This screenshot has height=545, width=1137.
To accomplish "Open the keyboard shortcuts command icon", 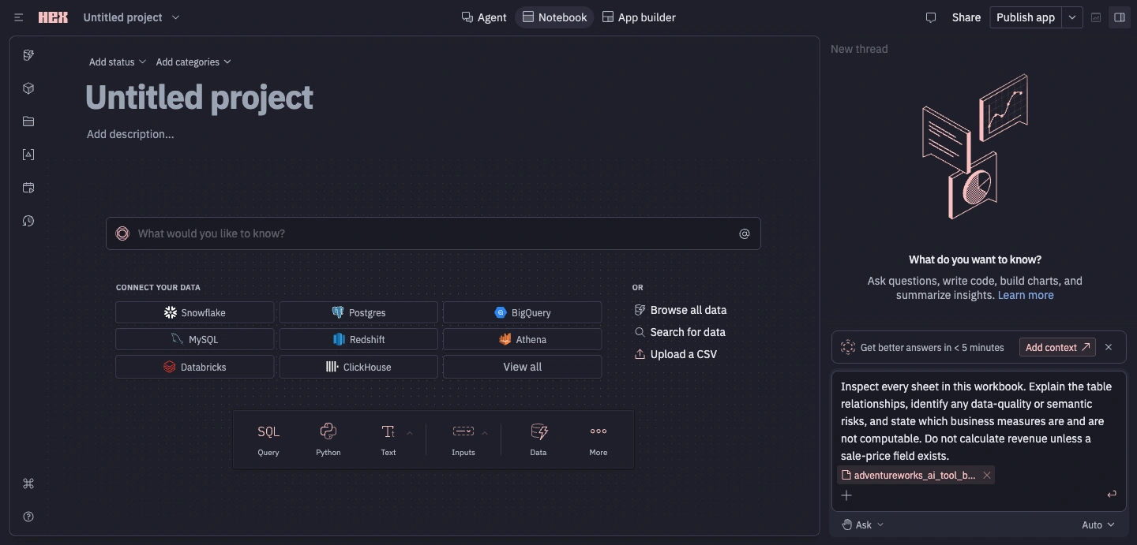I will [28, 483].
